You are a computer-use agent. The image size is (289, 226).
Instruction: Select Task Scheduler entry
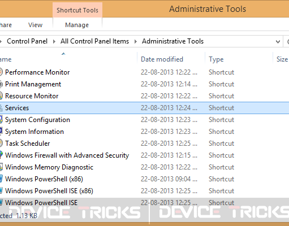(28, 144)
